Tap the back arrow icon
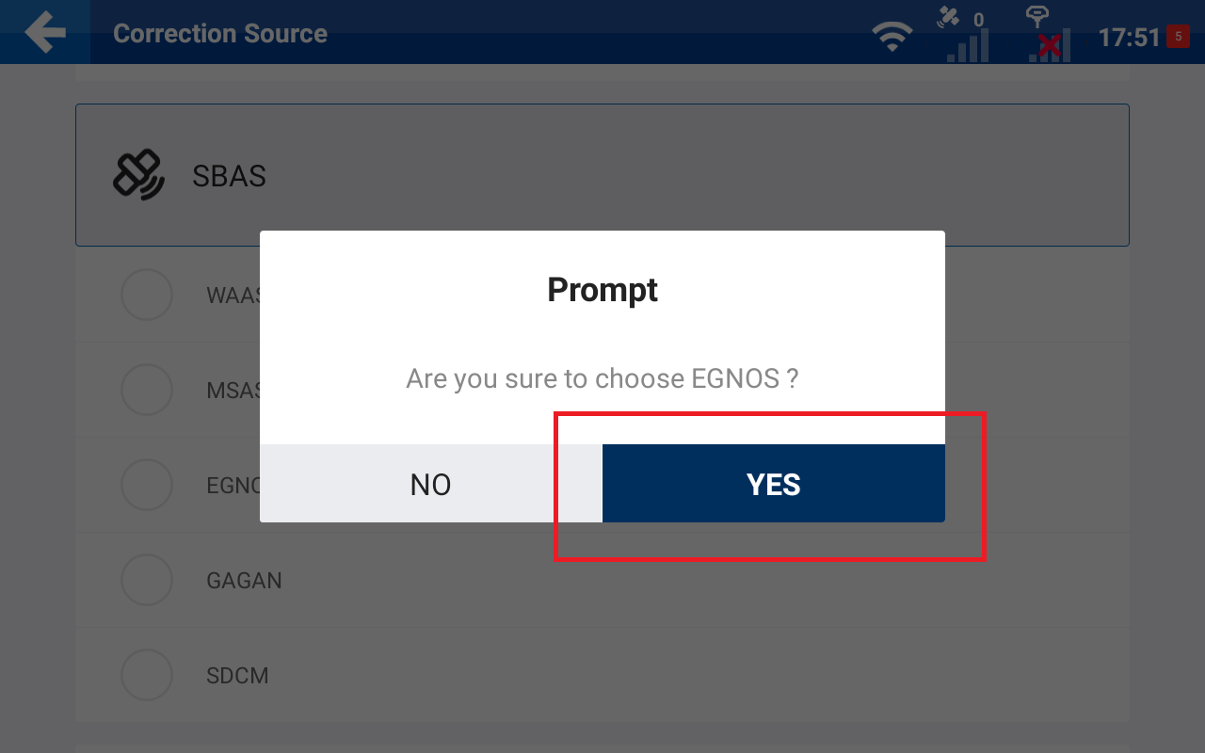Screen dimensions: 1205x753 pyautogui.click(x=45, y=33)
